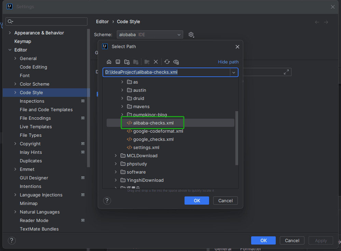
Task: Click the Desktop directory icon
Action: (118, 62)
